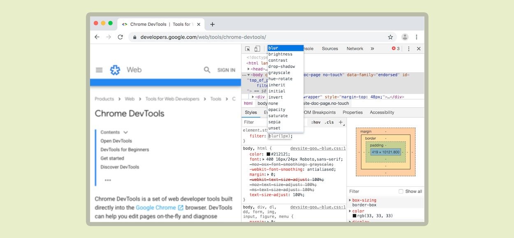Toggle the .cls class editor button
Screen dimensions: 514x238
(329, 122)
